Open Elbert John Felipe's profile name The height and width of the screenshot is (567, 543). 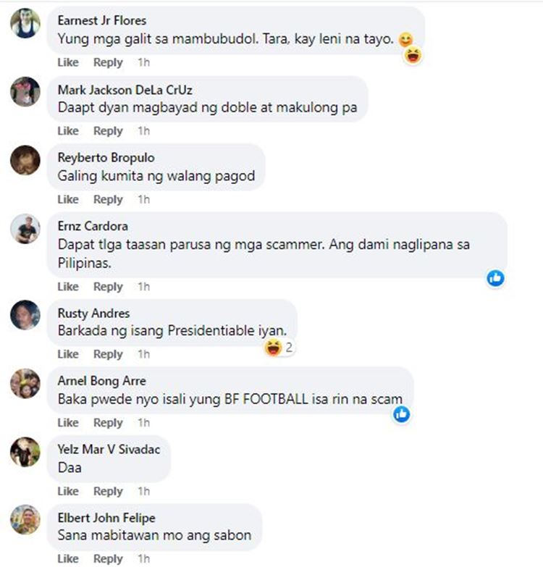(106, 518)
